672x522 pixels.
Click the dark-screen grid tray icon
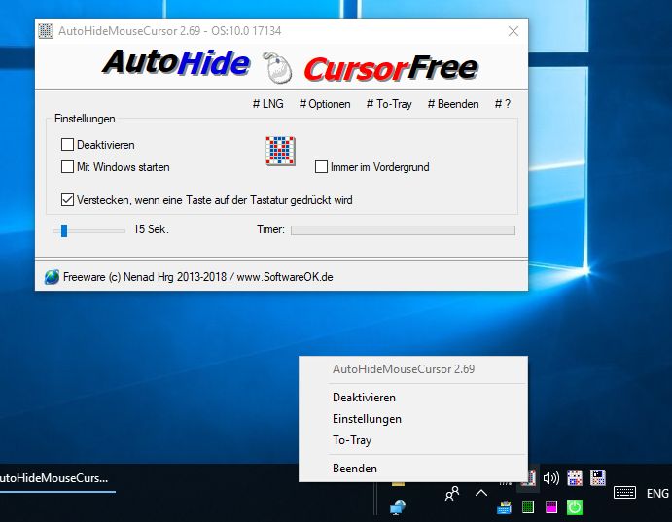(x=597, y=478)
